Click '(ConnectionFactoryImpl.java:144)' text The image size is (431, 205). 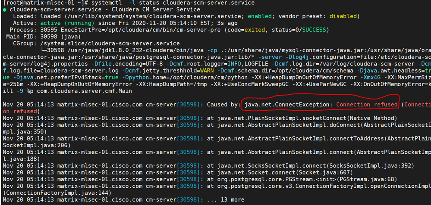click(x=57, y=193)
